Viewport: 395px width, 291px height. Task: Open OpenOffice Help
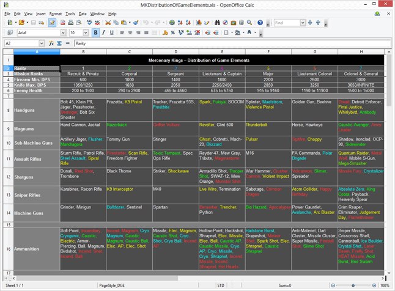pyautogui.click(x=260, y=23)
